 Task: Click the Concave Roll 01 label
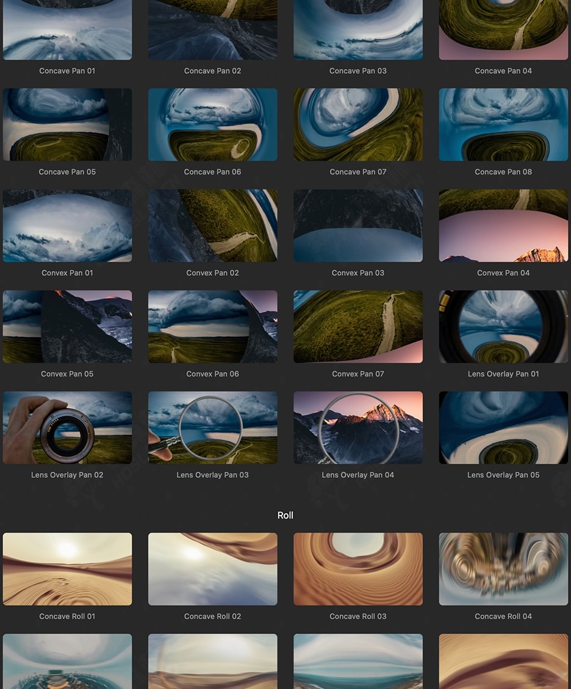tap(67, 616)
